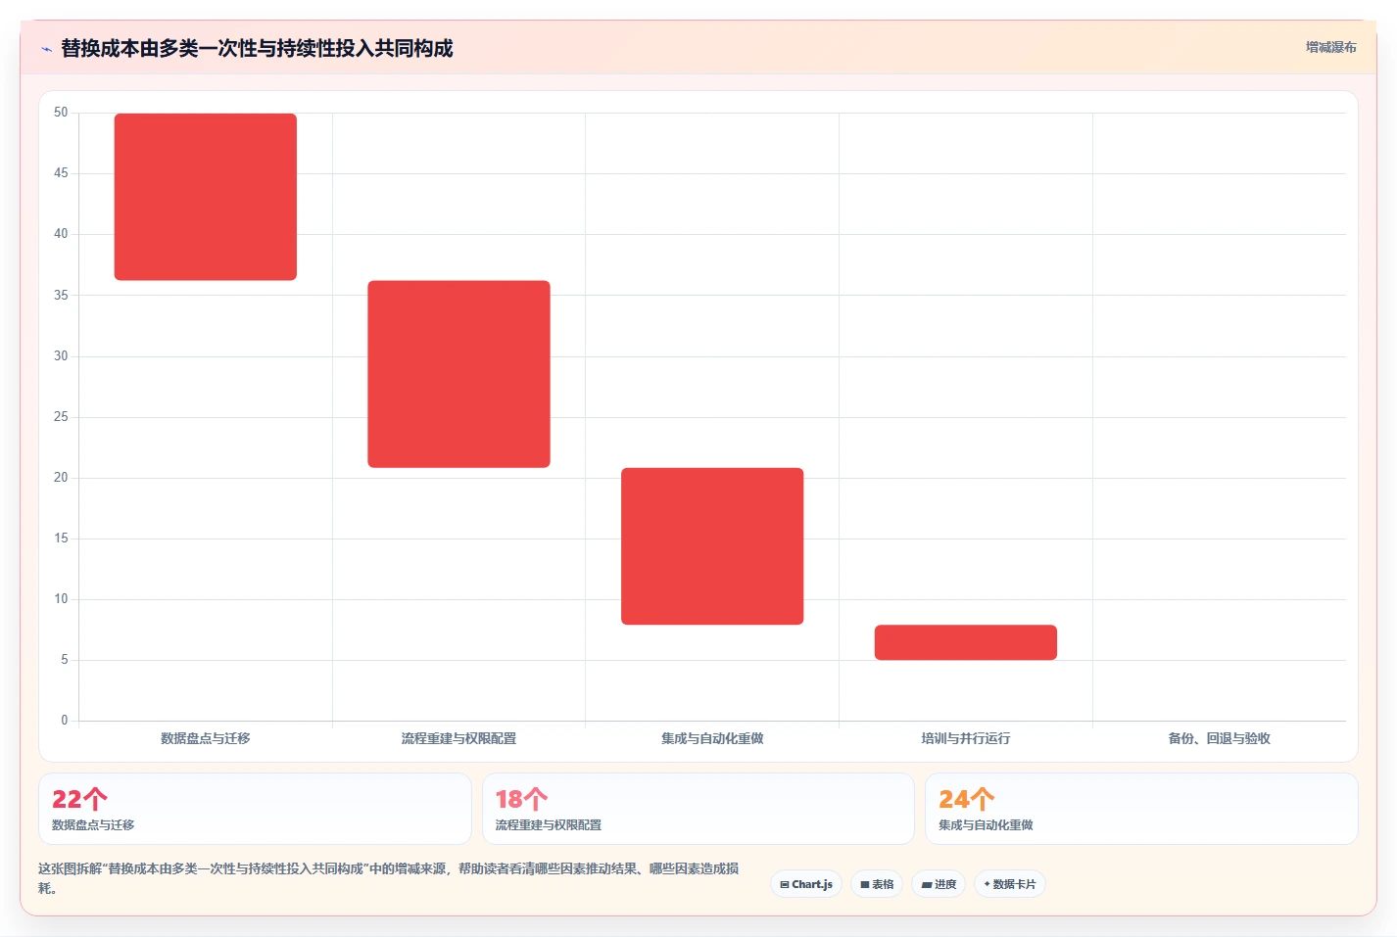Open the 18个 流程重建与权限配置 data card

point(698,809)
